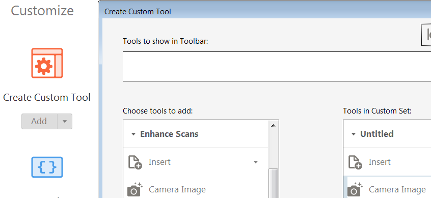Select the Enhance Scans category header
Viewport: 431px width, 198px height.
(196, 134)
